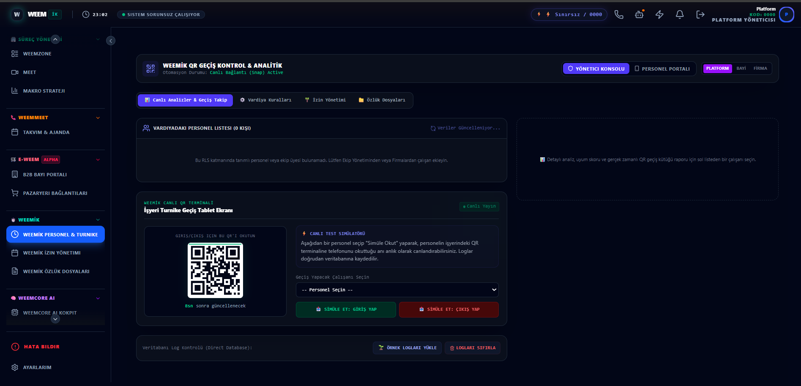801x386 pixels.
Task: Open the Platform user avatar
Action: point(786,14)
